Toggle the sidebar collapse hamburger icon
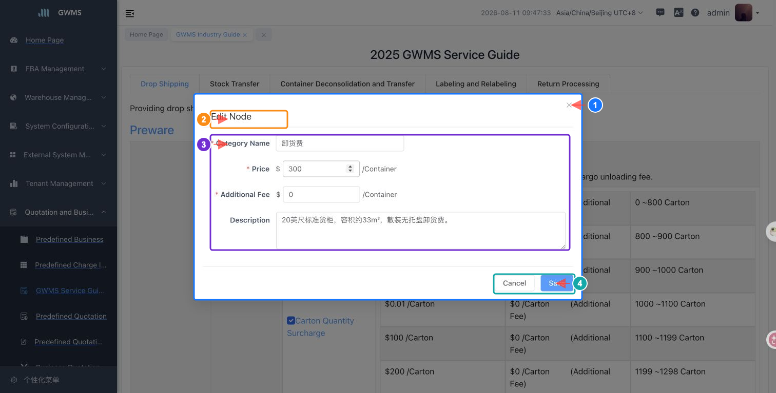This screenshot has width=776, height=393. coord(130,13)
